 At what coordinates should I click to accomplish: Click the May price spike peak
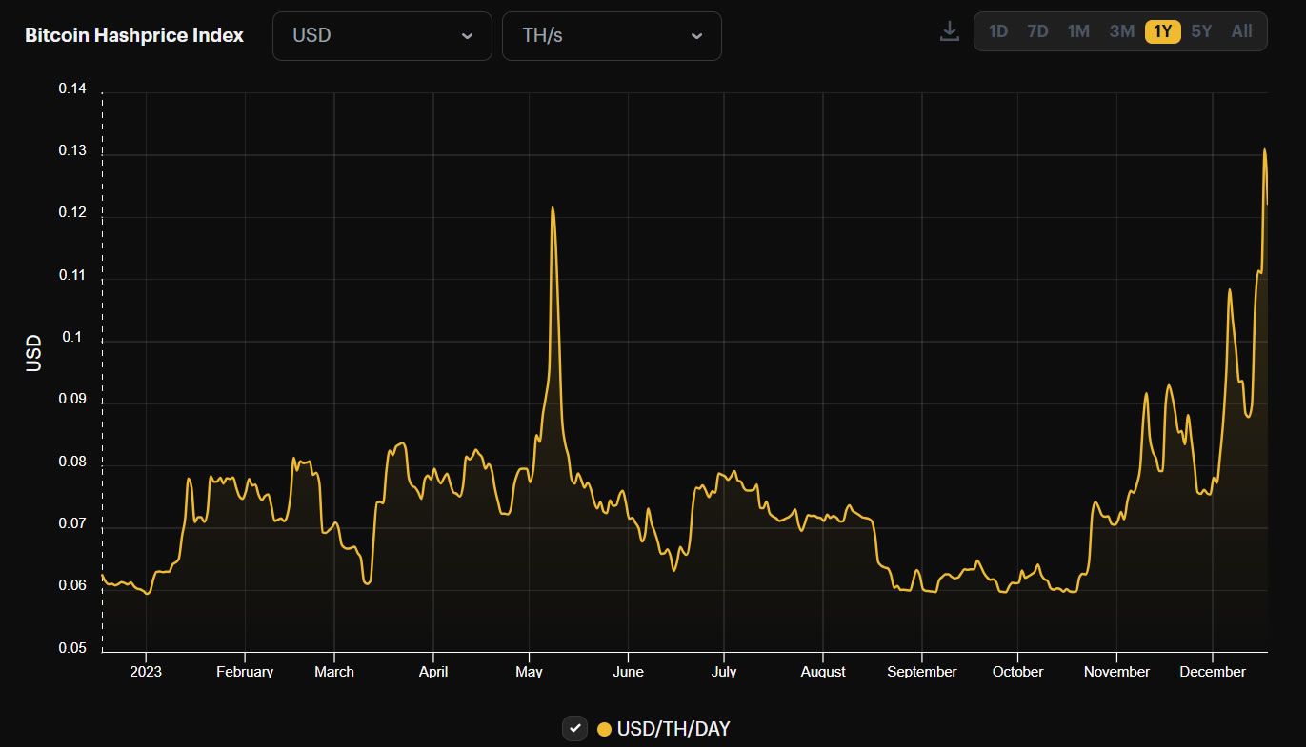pyautogui.click(x=553, y=208)
